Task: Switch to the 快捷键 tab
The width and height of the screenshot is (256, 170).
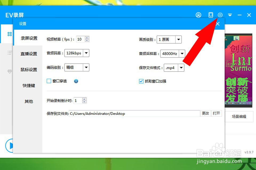Action: tap(29, 85)
